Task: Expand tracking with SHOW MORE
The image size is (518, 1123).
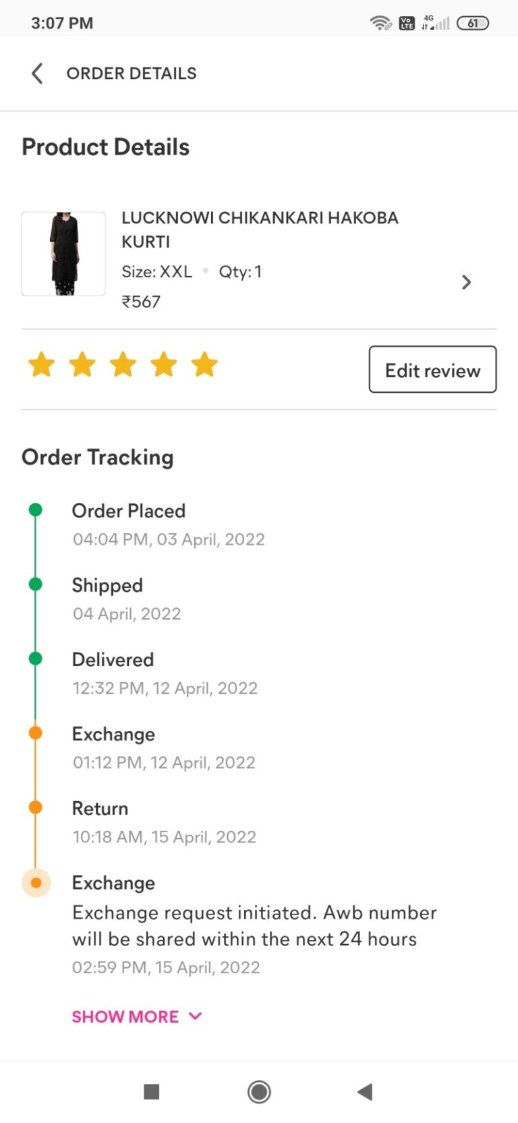Action: tap(137, 1016)
